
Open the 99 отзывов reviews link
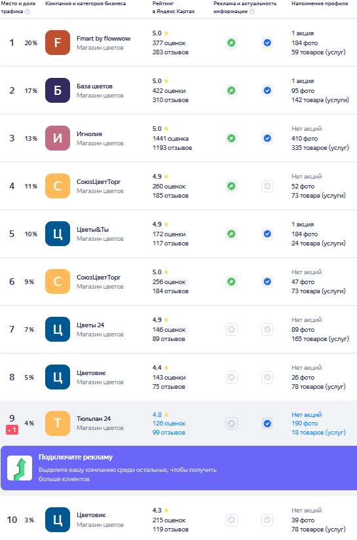(x=169, y=433)
